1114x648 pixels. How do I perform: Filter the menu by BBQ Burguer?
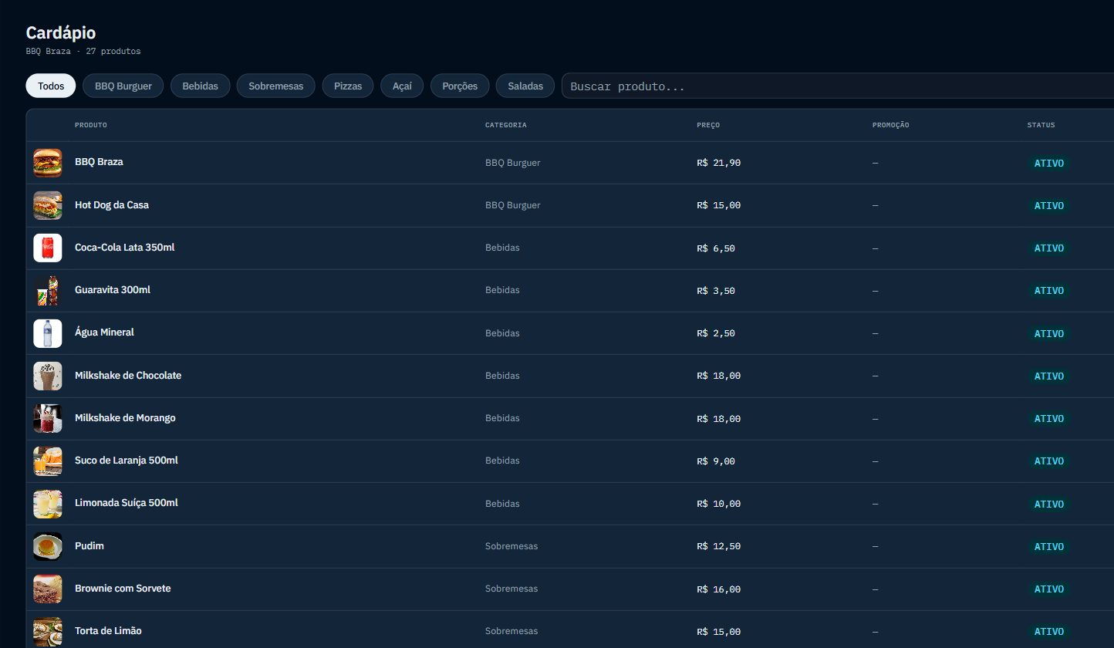[x=123, y=86]
